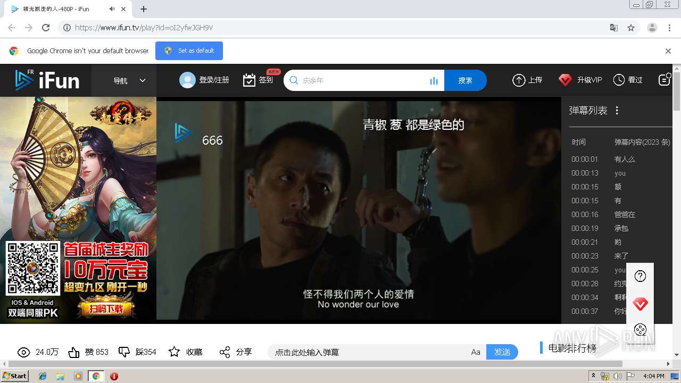The height and width of the screenshot is (383, 681).
Task: Click the volume tray icon
Action: (x=617, y=376)
